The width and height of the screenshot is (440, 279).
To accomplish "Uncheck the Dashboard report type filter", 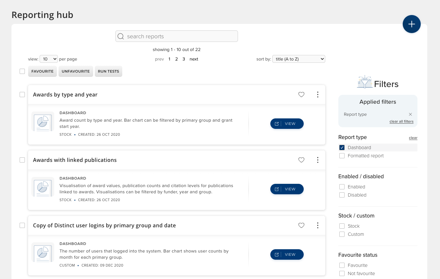I will [342, 148].
